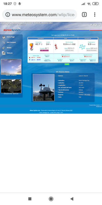Tap the shield icon in status bar
This screenshot has width=102, height=205.
click(15, 4)
